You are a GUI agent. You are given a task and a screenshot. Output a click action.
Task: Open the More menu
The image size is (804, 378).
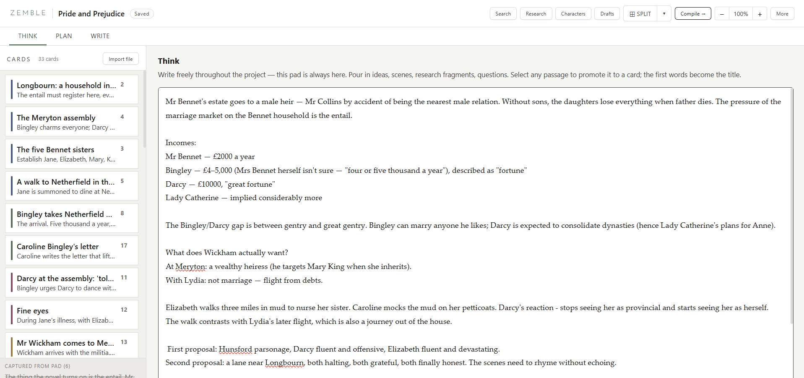pos(782,14)
